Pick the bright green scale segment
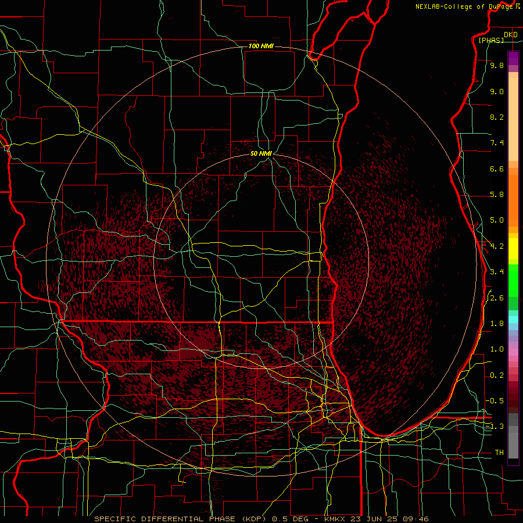The height and width of the screenshot is (523, 523). coord(513,280)
